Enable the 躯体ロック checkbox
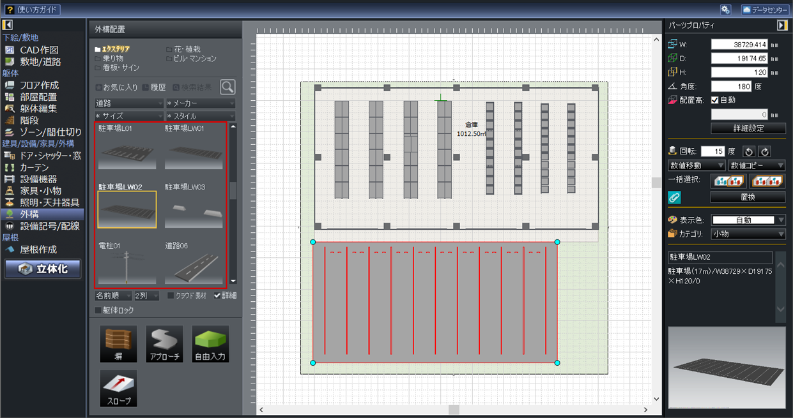 click(x=98, y=311)
